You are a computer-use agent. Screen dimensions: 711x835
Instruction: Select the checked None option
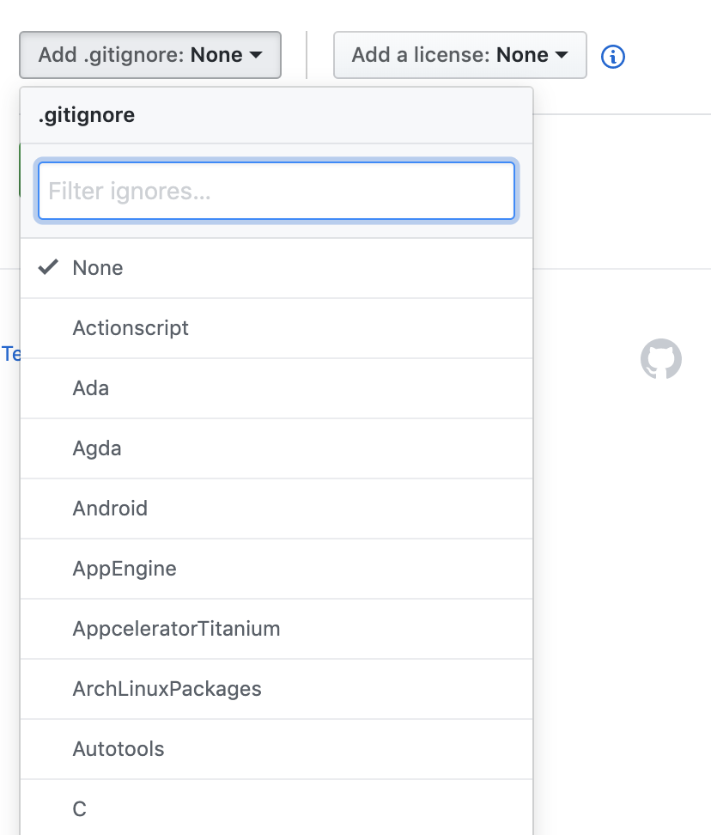point(276,268)
